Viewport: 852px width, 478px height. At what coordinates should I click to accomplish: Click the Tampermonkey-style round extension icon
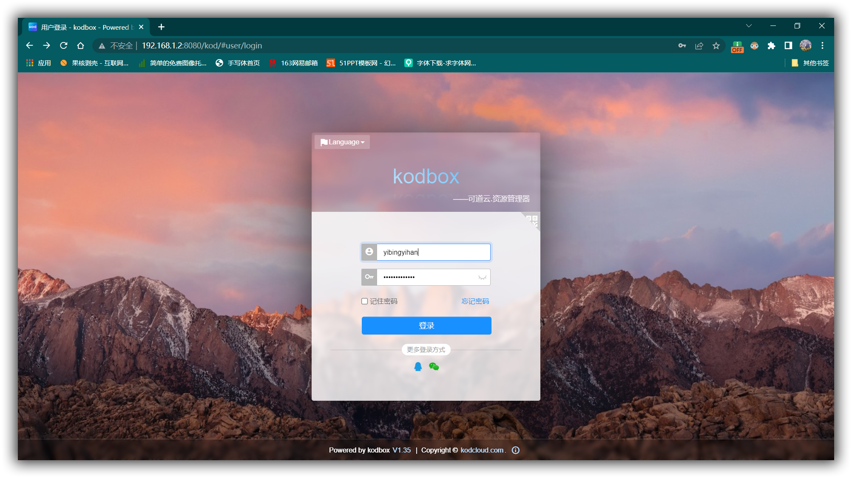[x=754, y=46]
